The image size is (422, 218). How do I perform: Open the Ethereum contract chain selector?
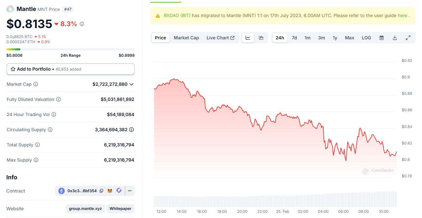tap(62, 191)
